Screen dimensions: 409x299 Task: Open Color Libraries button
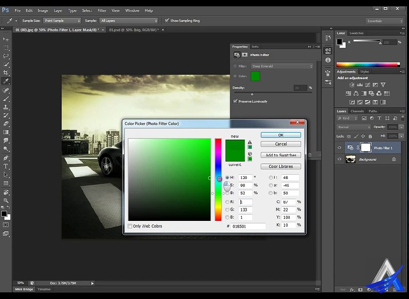[x=281, y=166]
